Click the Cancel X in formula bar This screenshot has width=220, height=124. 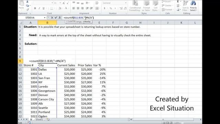pos(52,18)
